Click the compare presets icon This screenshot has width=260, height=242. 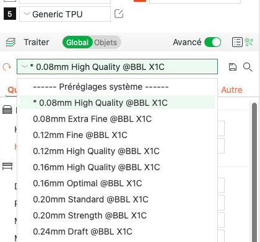pyautogui.click(x=249, y=42)
